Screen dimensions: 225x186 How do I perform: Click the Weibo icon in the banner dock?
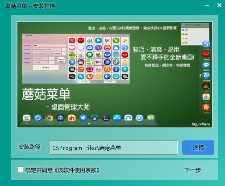click(x=72, y=118)
